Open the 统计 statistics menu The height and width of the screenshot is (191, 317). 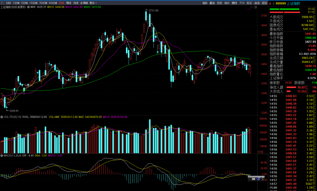(x=227, y=3)
